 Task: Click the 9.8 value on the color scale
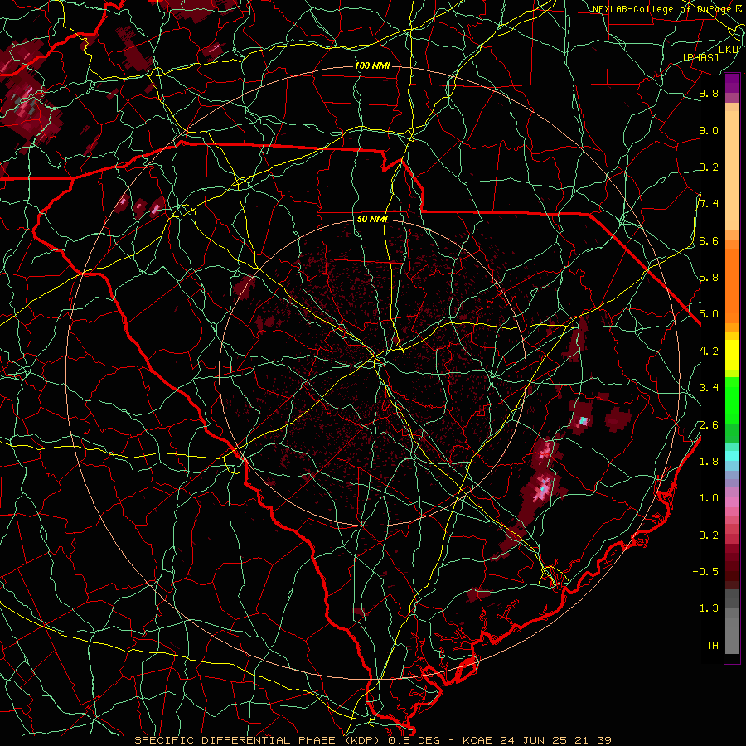[709, 93]
